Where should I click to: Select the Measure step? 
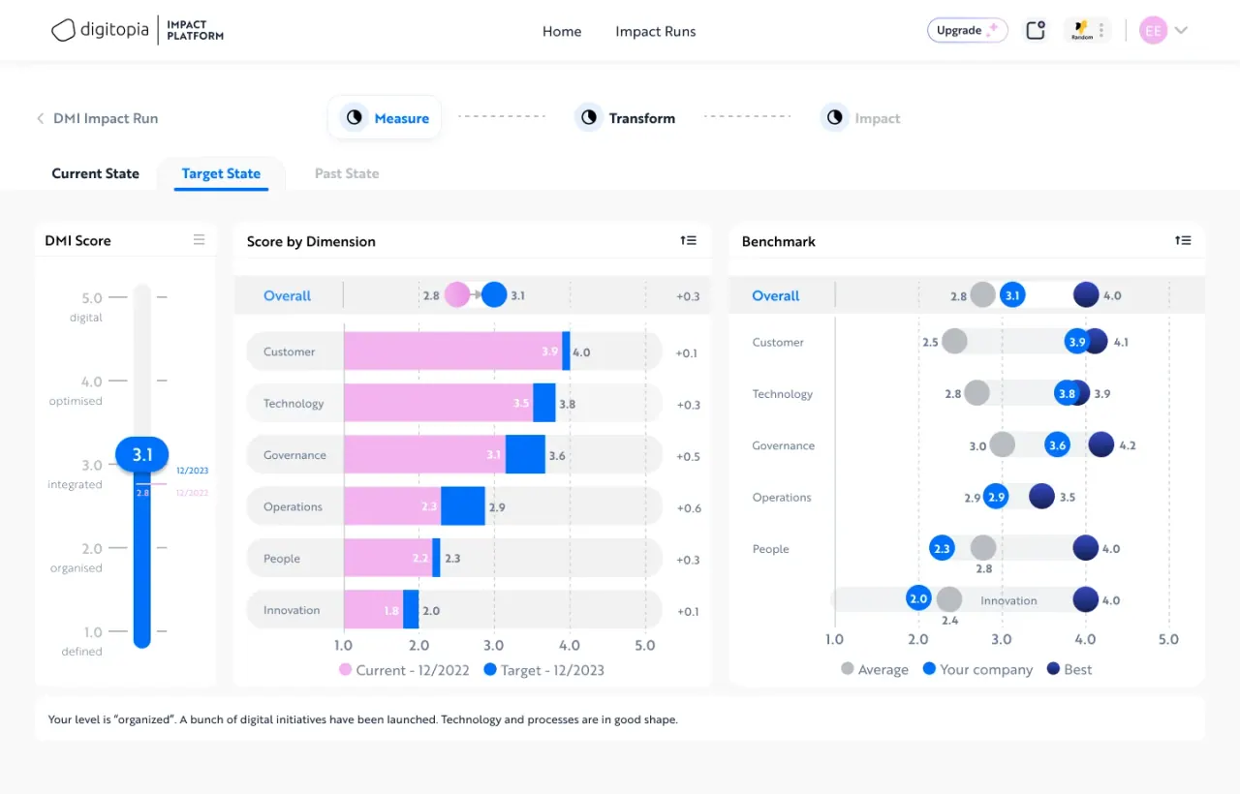click(385, 118)
